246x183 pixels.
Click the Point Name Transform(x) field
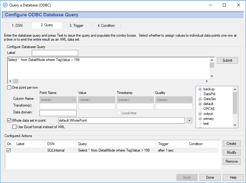click(x=58, y=106)
